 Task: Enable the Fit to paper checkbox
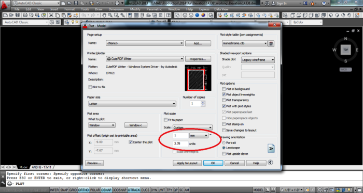[165, 120]
